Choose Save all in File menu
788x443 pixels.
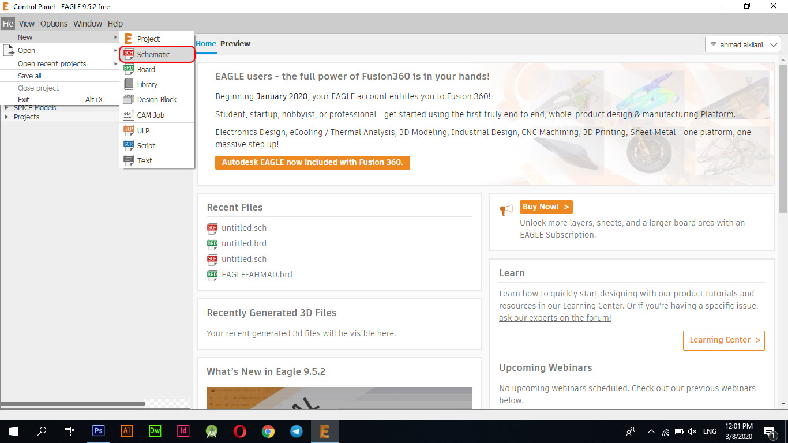pos(60,76)
